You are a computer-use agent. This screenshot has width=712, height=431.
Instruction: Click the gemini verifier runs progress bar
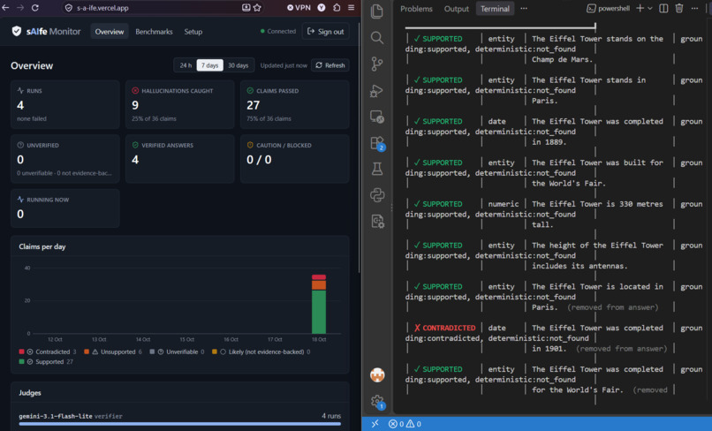click(180, 424)
